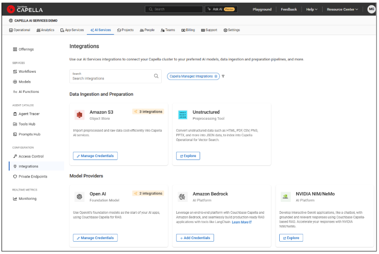Open Workflows in the sidebar
Viewport: 379px width, 254px height.
click(x=24, y=71)
